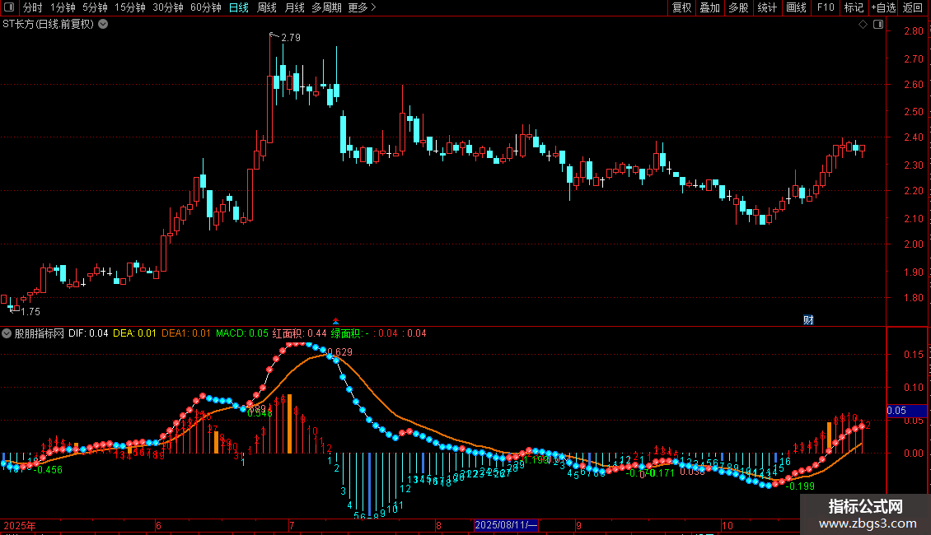Image resolution: width=931 pixels, height=535 pixels.
Task: Switch to 月线 monthly chart
Action: click(x=294, y=7)
